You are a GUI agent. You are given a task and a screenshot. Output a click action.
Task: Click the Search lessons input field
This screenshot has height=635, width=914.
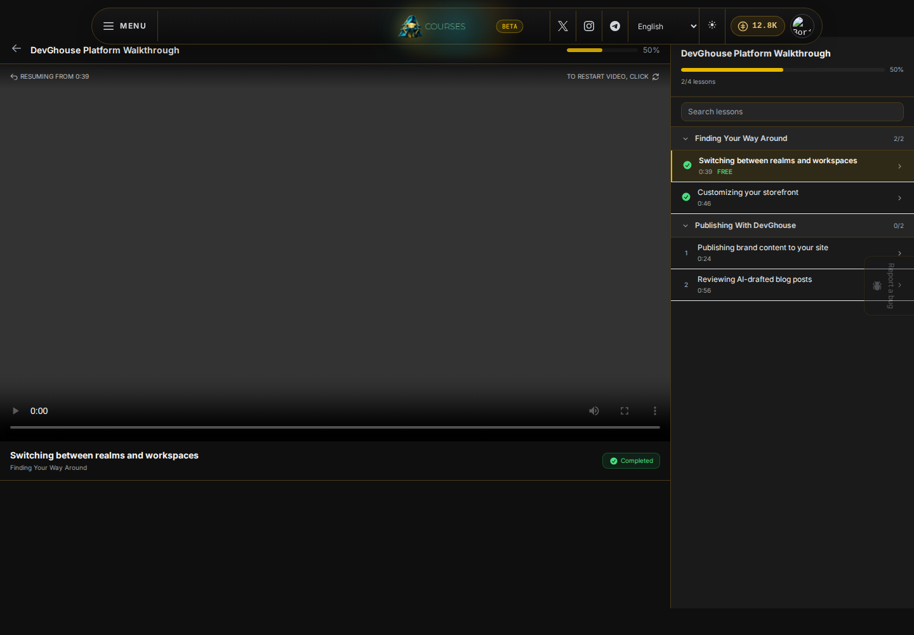792,112
